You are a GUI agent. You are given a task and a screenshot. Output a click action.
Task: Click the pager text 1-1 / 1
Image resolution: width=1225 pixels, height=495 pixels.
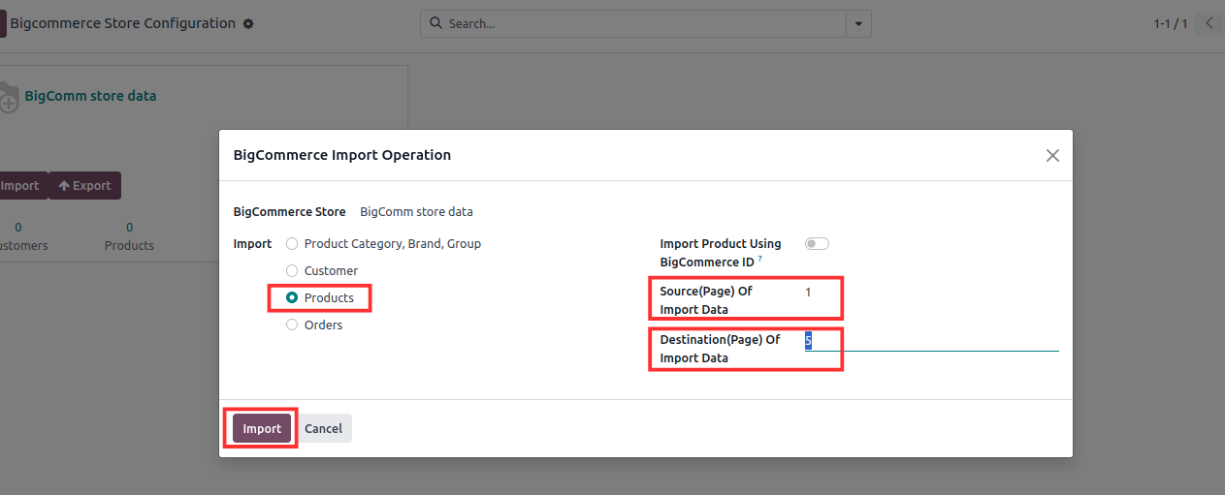pyautogui.click(x=1171, y=23)
